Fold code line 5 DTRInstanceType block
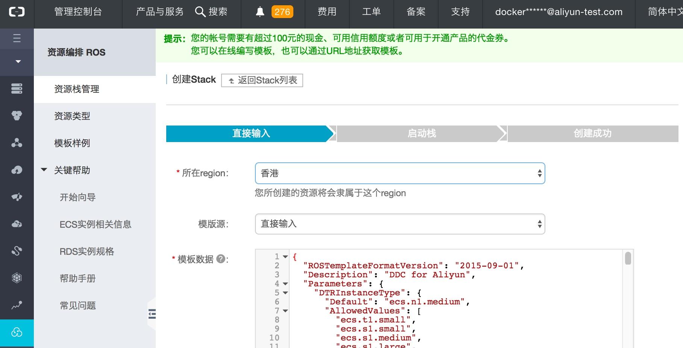The image size is (683, 348). coord(285,293)
